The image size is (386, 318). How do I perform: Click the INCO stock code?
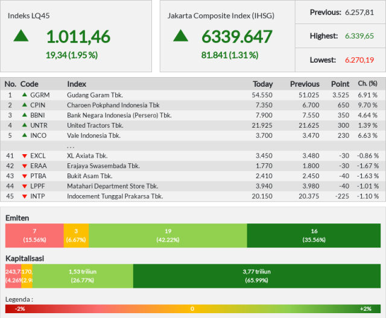coord(38,136)
